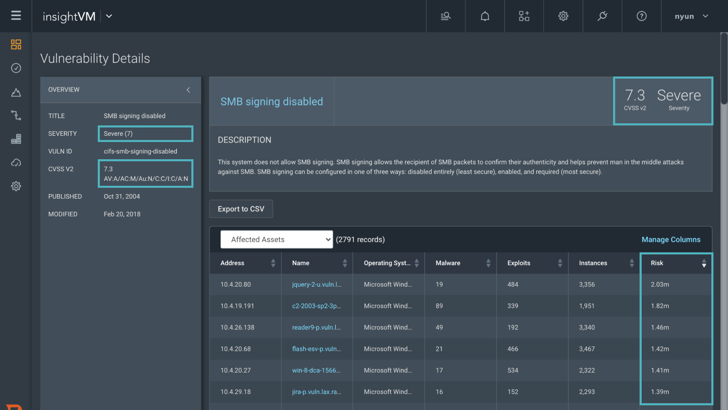Click the plug connection icon in top bar

[602, 16]
